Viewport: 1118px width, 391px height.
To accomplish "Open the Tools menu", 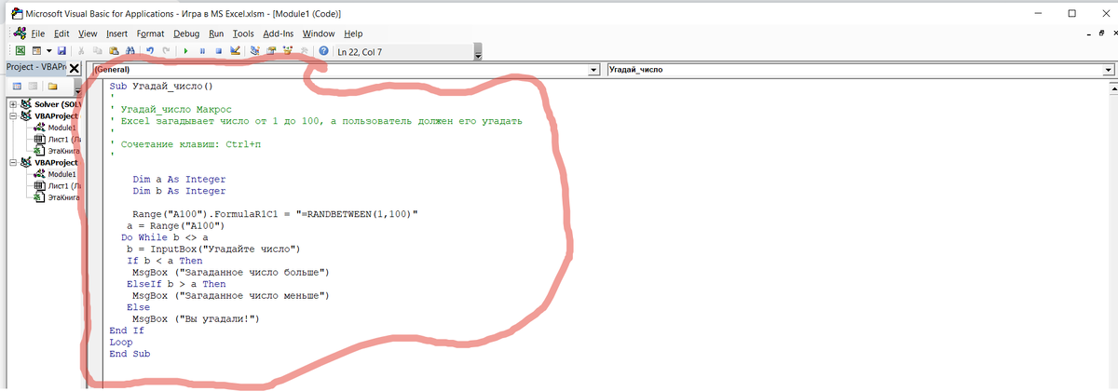I will 243,33.
